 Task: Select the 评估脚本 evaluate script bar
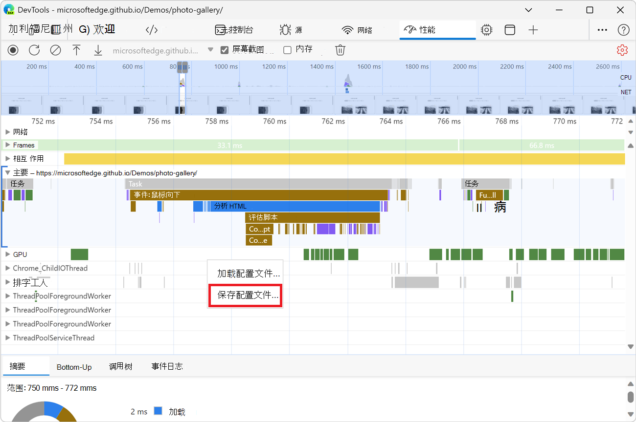[313, 217]
